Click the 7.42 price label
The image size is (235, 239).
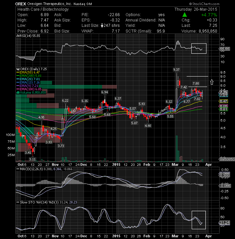[184, 87]
